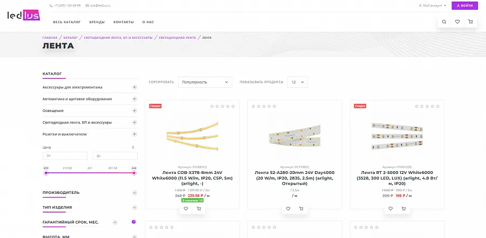Open the COB-X378 tape product image

click(192, 136)
